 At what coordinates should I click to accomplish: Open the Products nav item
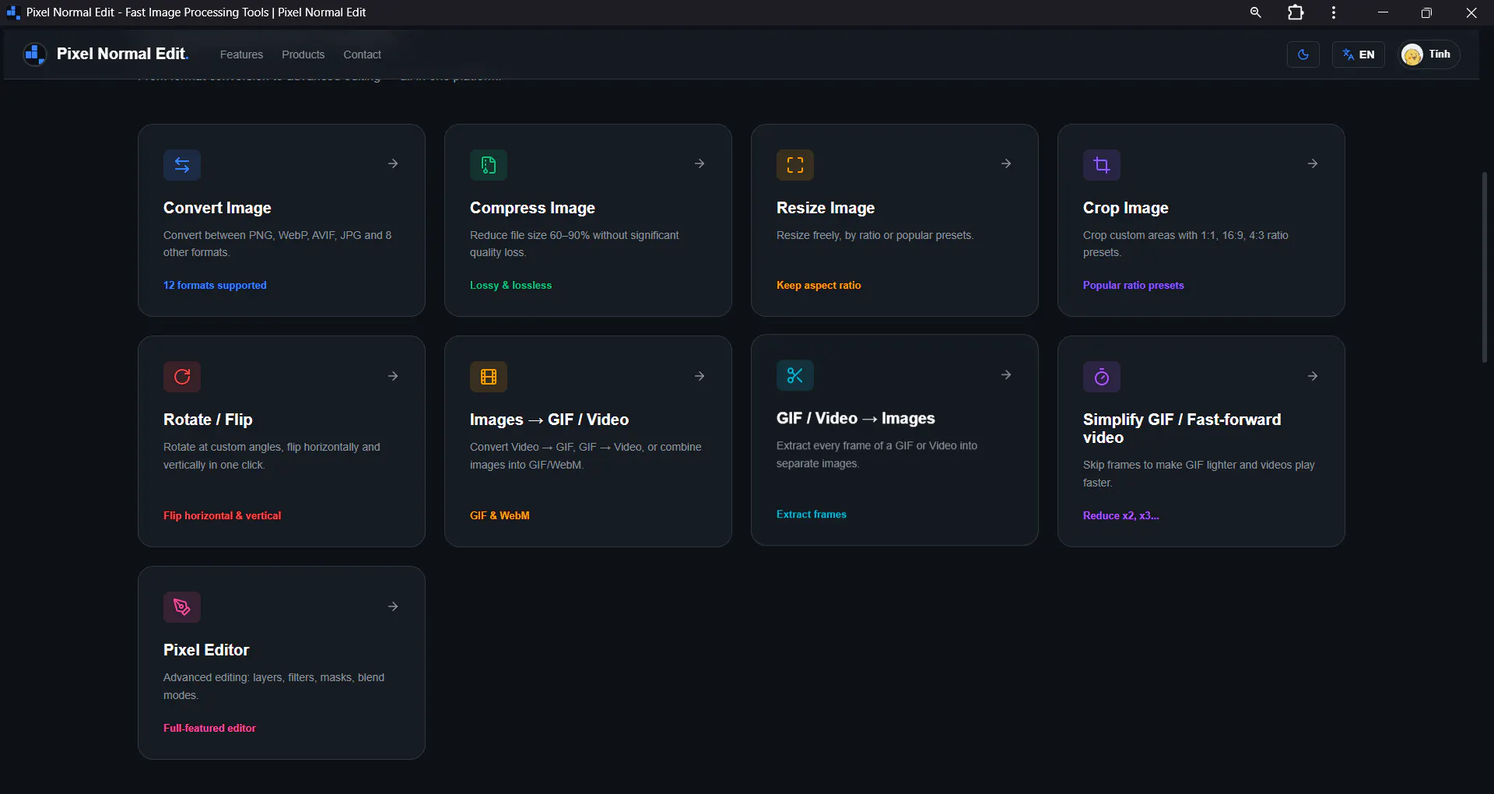tap(303, 54)
